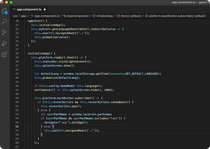Open the then() callback breadcrumb

click(x=131, y=16)
